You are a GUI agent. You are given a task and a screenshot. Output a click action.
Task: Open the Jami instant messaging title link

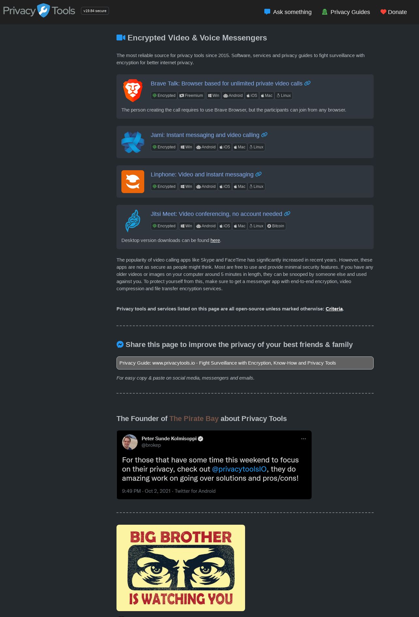tap(205, 135)
